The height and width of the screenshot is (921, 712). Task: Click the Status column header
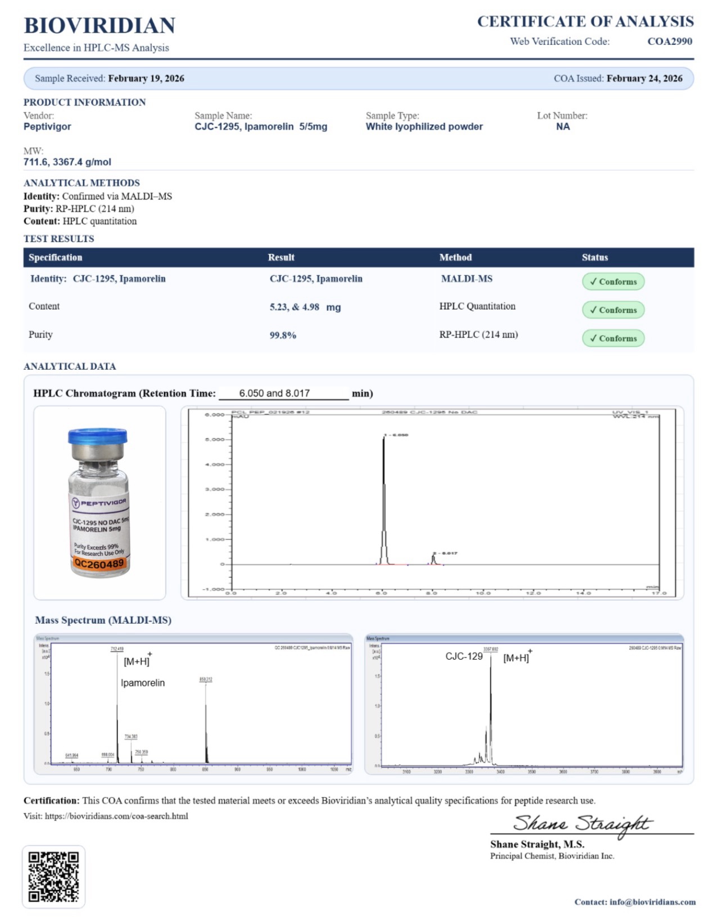tap(595, 257)
